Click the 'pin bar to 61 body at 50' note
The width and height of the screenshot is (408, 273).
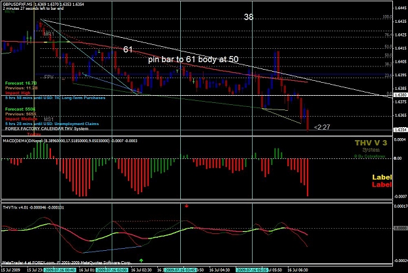pos(193,59)
